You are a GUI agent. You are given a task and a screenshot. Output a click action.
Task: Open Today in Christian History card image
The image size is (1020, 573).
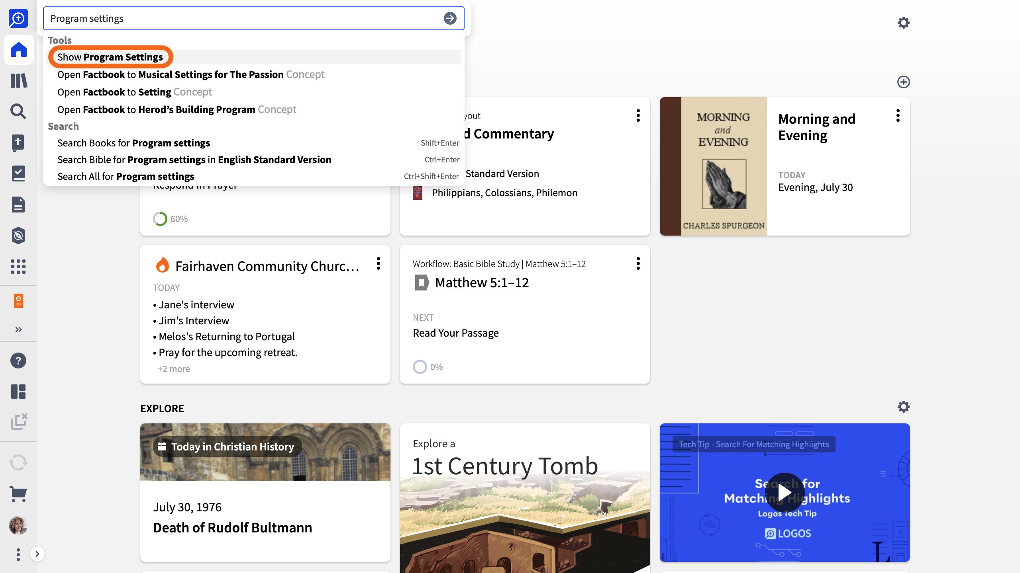[x=265, y=452]
